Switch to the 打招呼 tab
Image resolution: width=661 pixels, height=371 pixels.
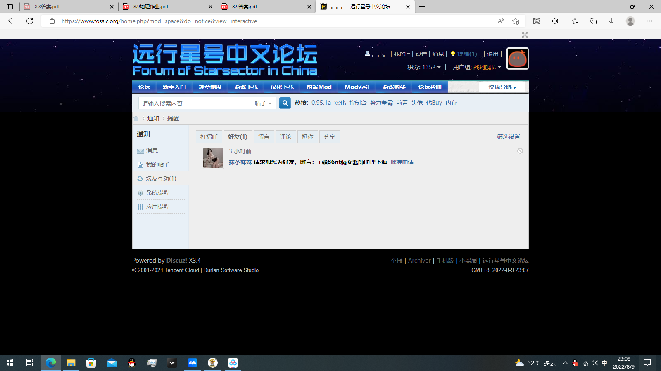pos(209,136)
